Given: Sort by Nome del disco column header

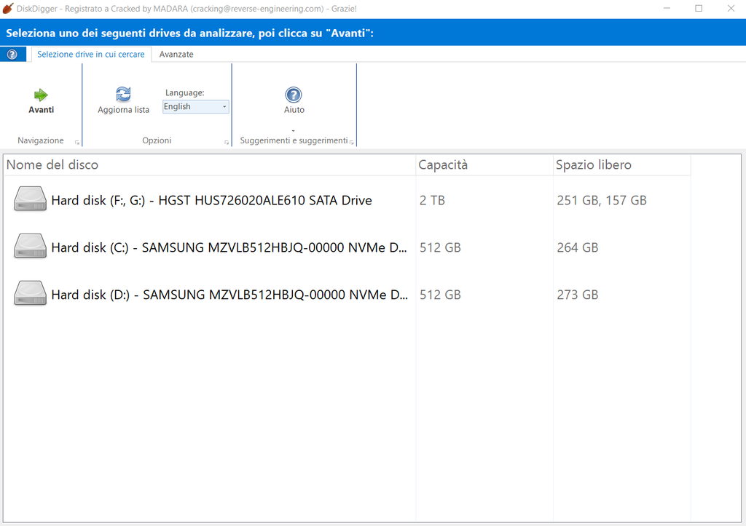Looking at the screenshot, I should pos(210,165).
